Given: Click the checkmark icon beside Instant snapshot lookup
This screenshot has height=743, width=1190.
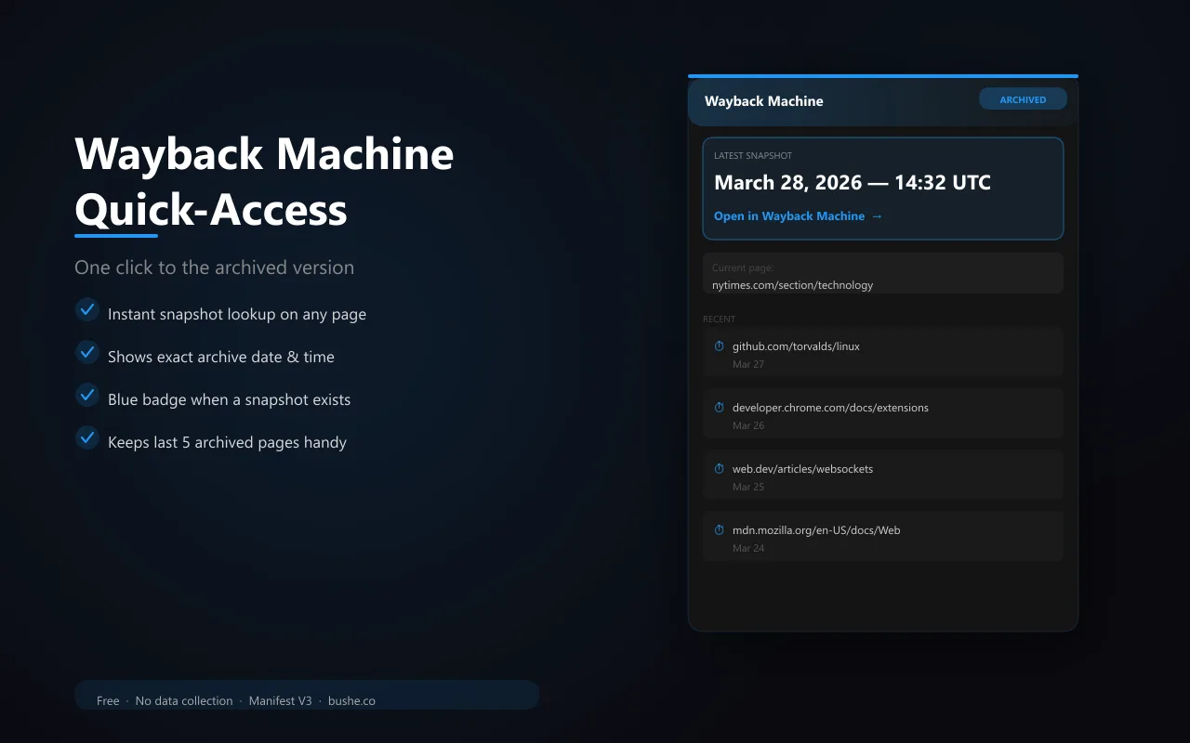Looking at the screenshot, I should pos(87,309).
